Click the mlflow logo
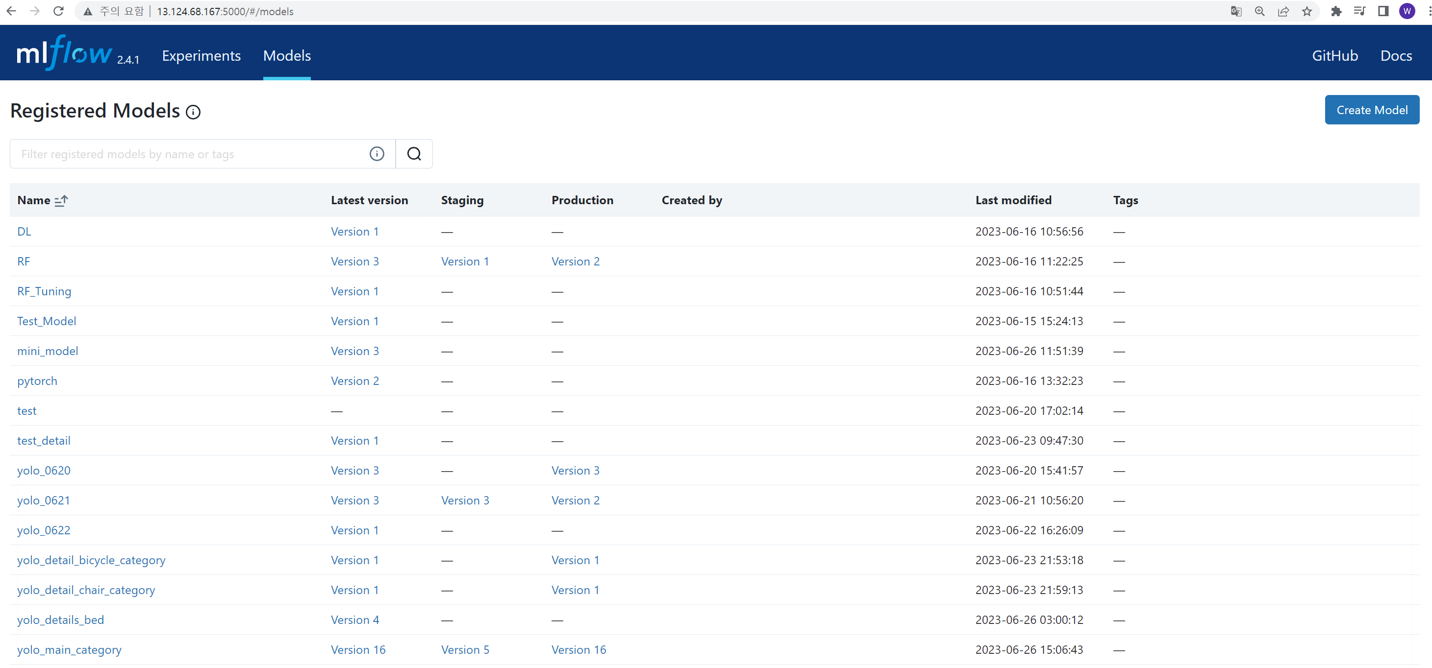The image size is (1432, 668). click(x=64, y=53)
